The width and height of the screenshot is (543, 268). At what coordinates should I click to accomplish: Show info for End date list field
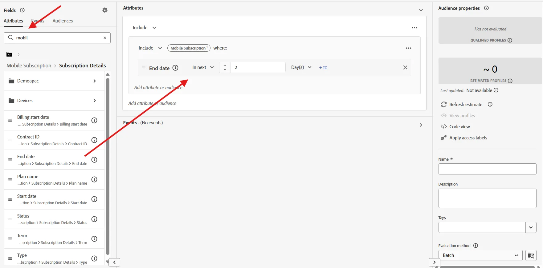pos(95,160)
